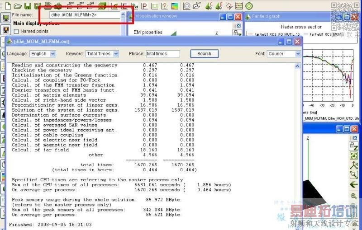The image size is (362, 230).
Task: Click in the Phrase input field
Action: pos(163,54)
